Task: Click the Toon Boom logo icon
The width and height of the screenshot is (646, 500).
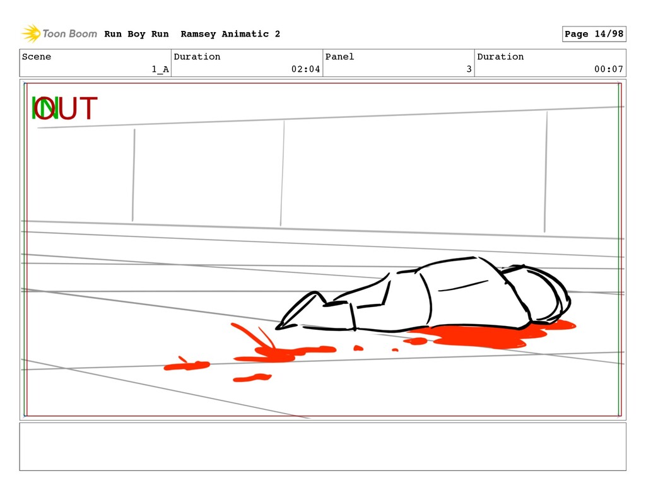Action: point(31,33)
